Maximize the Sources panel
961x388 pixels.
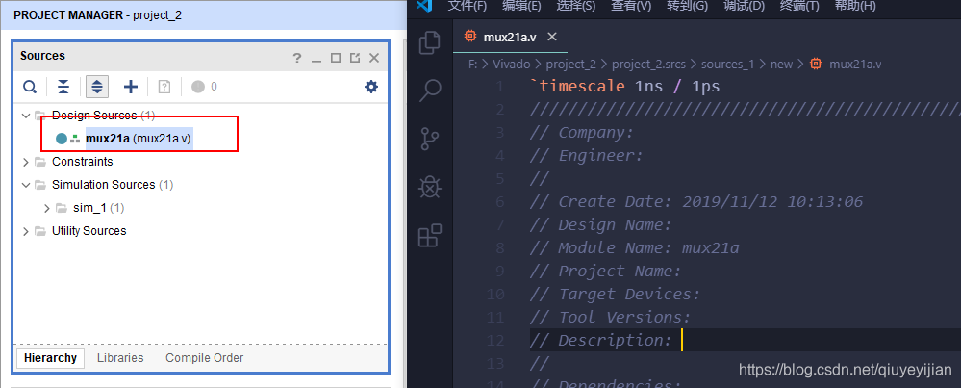click(x=336, y=58)
